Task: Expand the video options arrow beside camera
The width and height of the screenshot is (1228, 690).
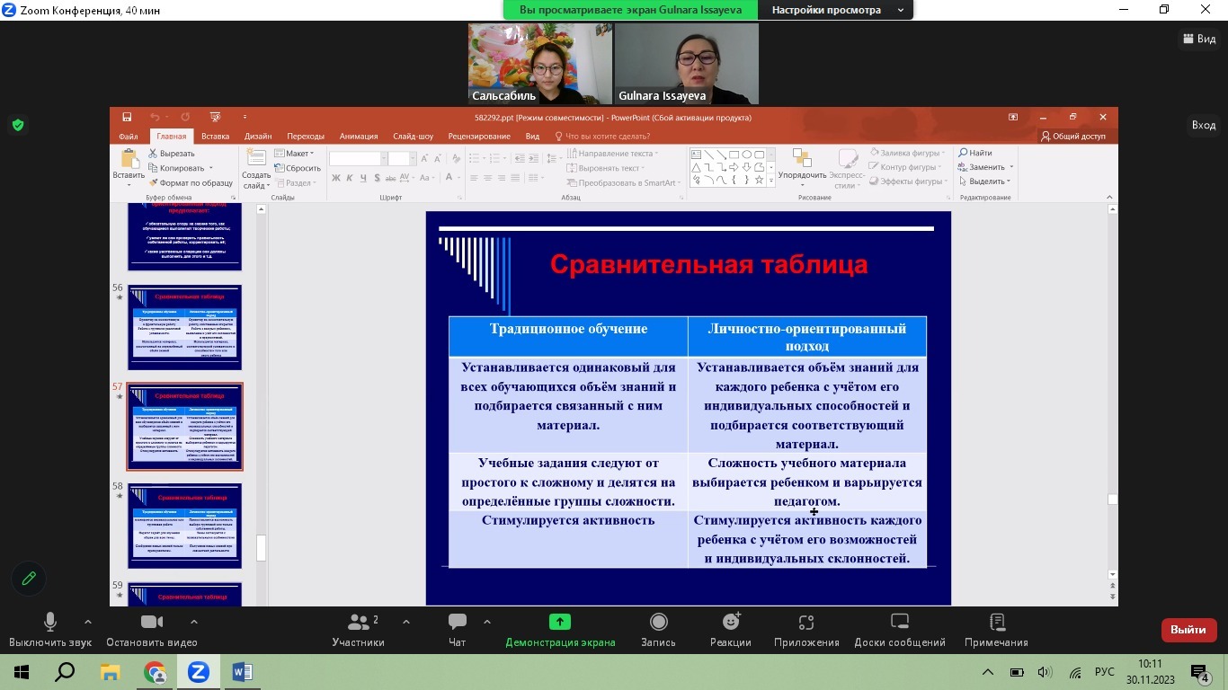Action: (193, 622)
